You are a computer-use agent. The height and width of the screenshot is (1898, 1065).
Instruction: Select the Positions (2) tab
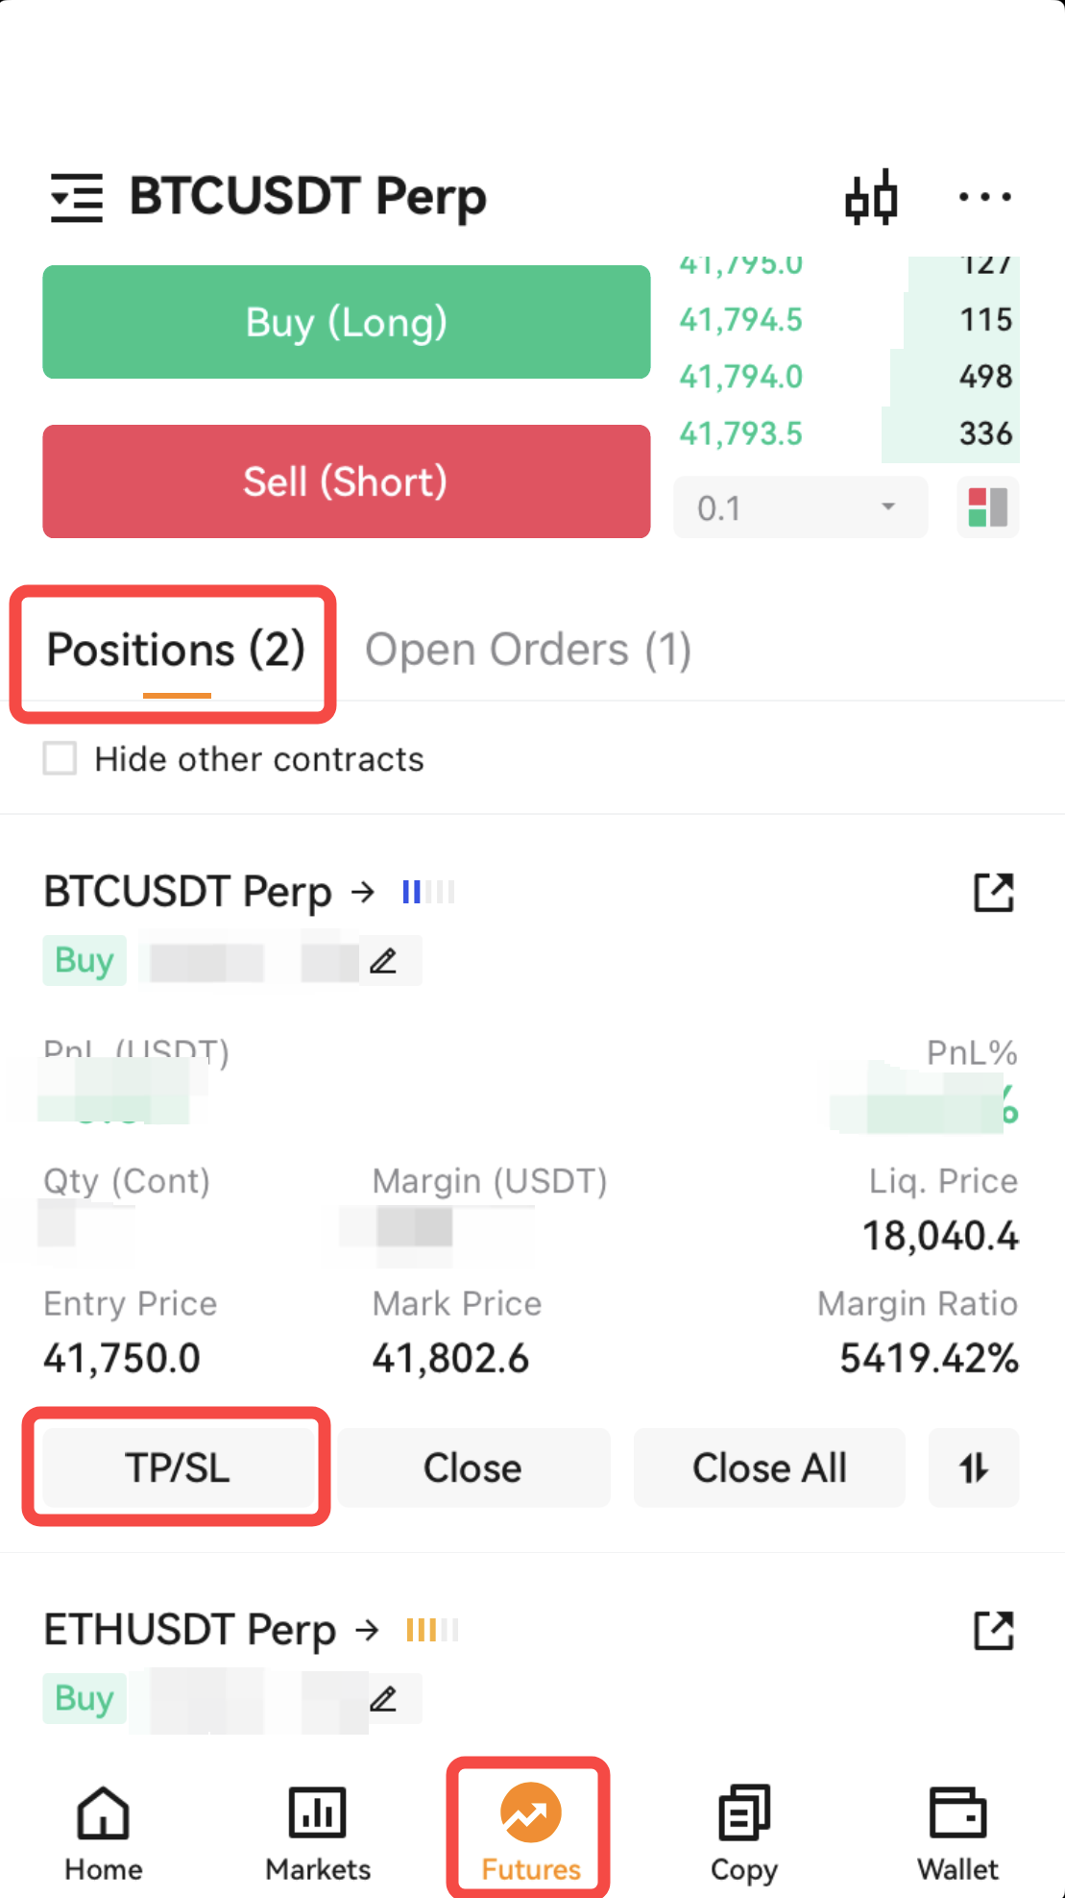point(176,650)
